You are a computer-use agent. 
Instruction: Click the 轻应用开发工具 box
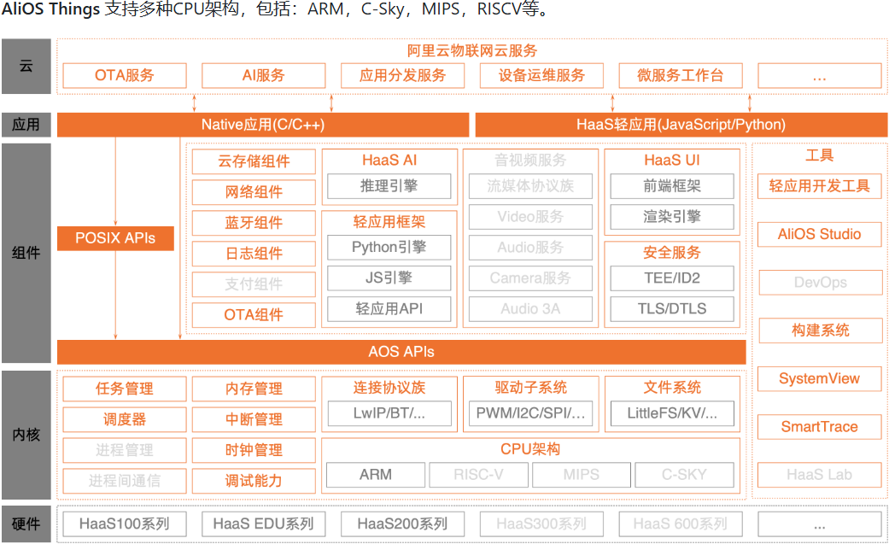pos(819,186)
